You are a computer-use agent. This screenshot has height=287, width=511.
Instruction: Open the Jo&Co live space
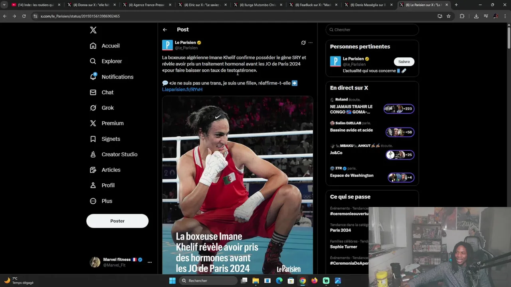tap(336, 153)
